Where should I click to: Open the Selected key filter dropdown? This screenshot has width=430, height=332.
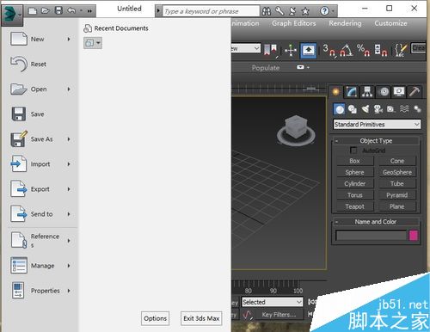point(272,302)
